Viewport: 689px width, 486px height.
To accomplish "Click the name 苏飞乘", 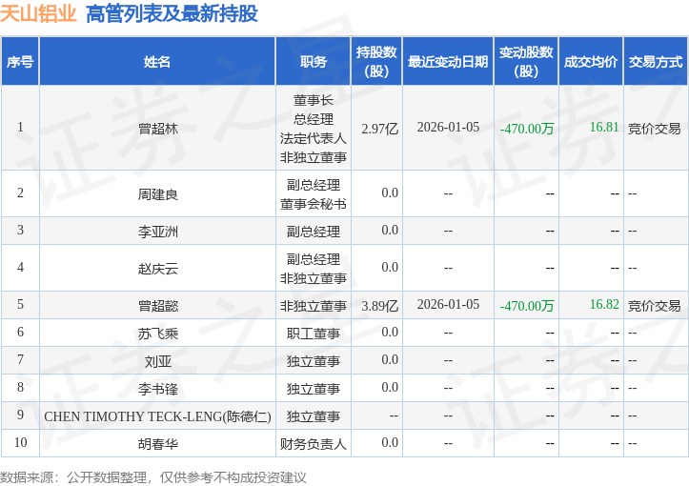I will [158, 334].
